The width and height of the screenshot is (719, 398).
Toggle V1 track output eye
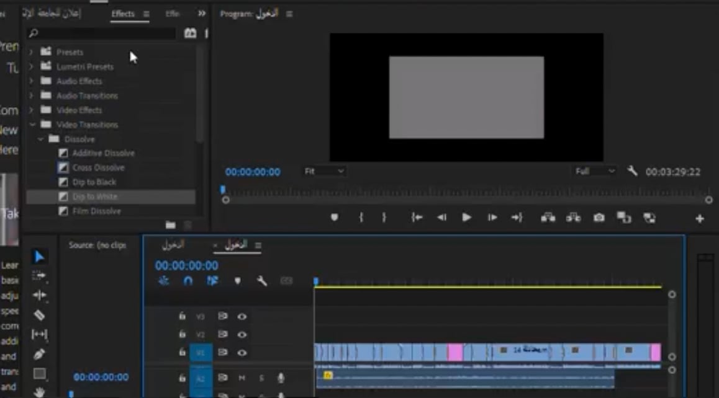[x=242, y=353]
